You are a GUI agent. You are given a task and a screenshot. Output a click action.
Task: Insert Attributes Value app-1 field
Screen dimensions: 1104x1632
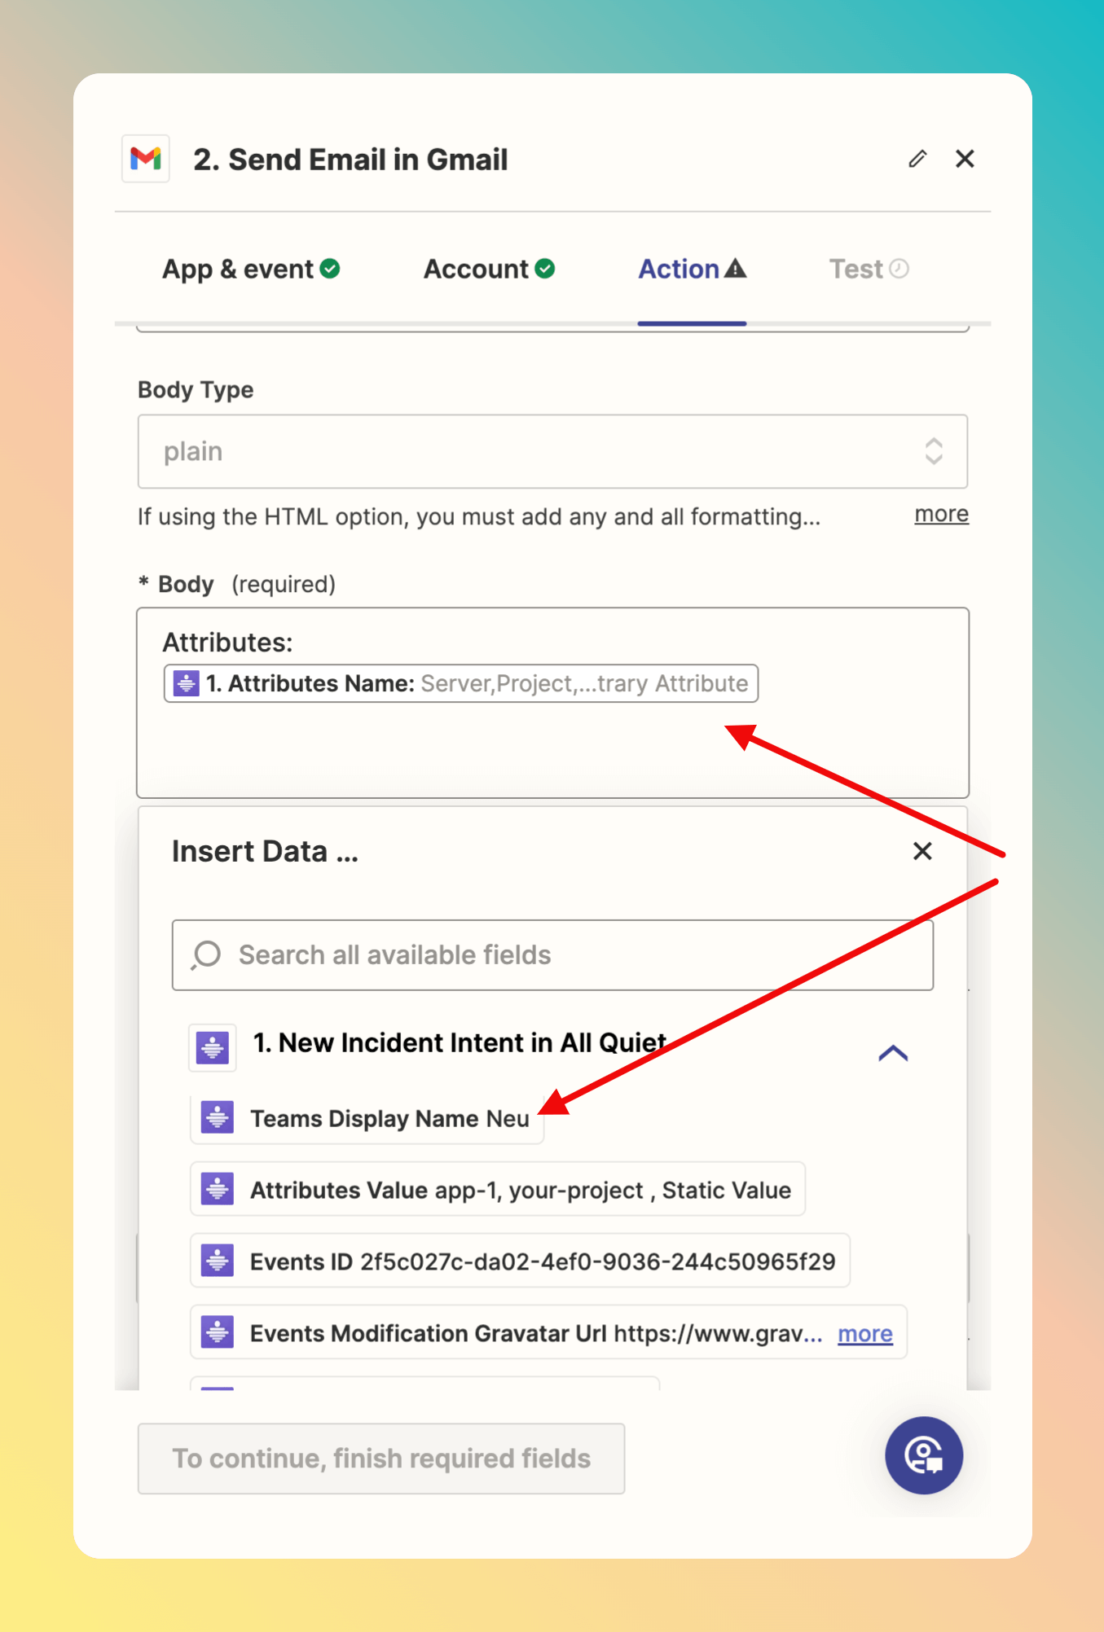coord(498,1190)
